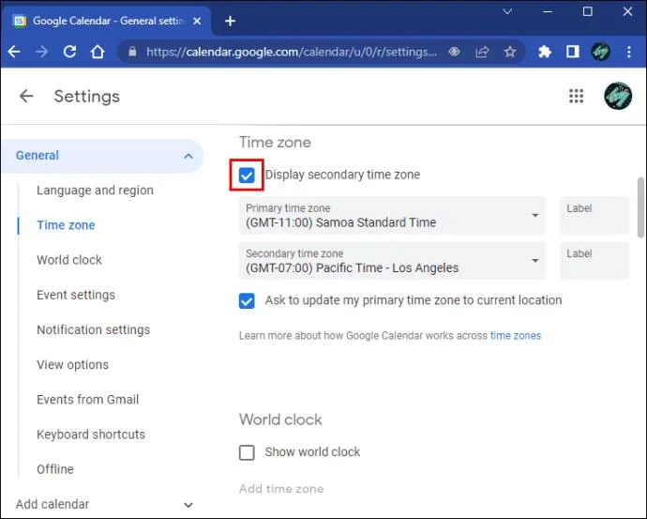Open the Google account avatar
Image resolution: width=647 pixels, height=519 pixels.
618,96
